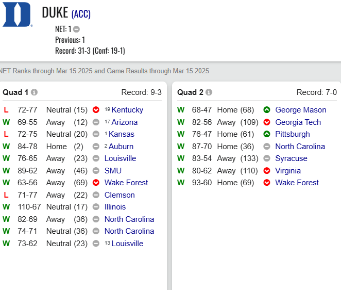Click the Duke team logo
This screenshot has height=290, width=341.
tap(18, 14)
